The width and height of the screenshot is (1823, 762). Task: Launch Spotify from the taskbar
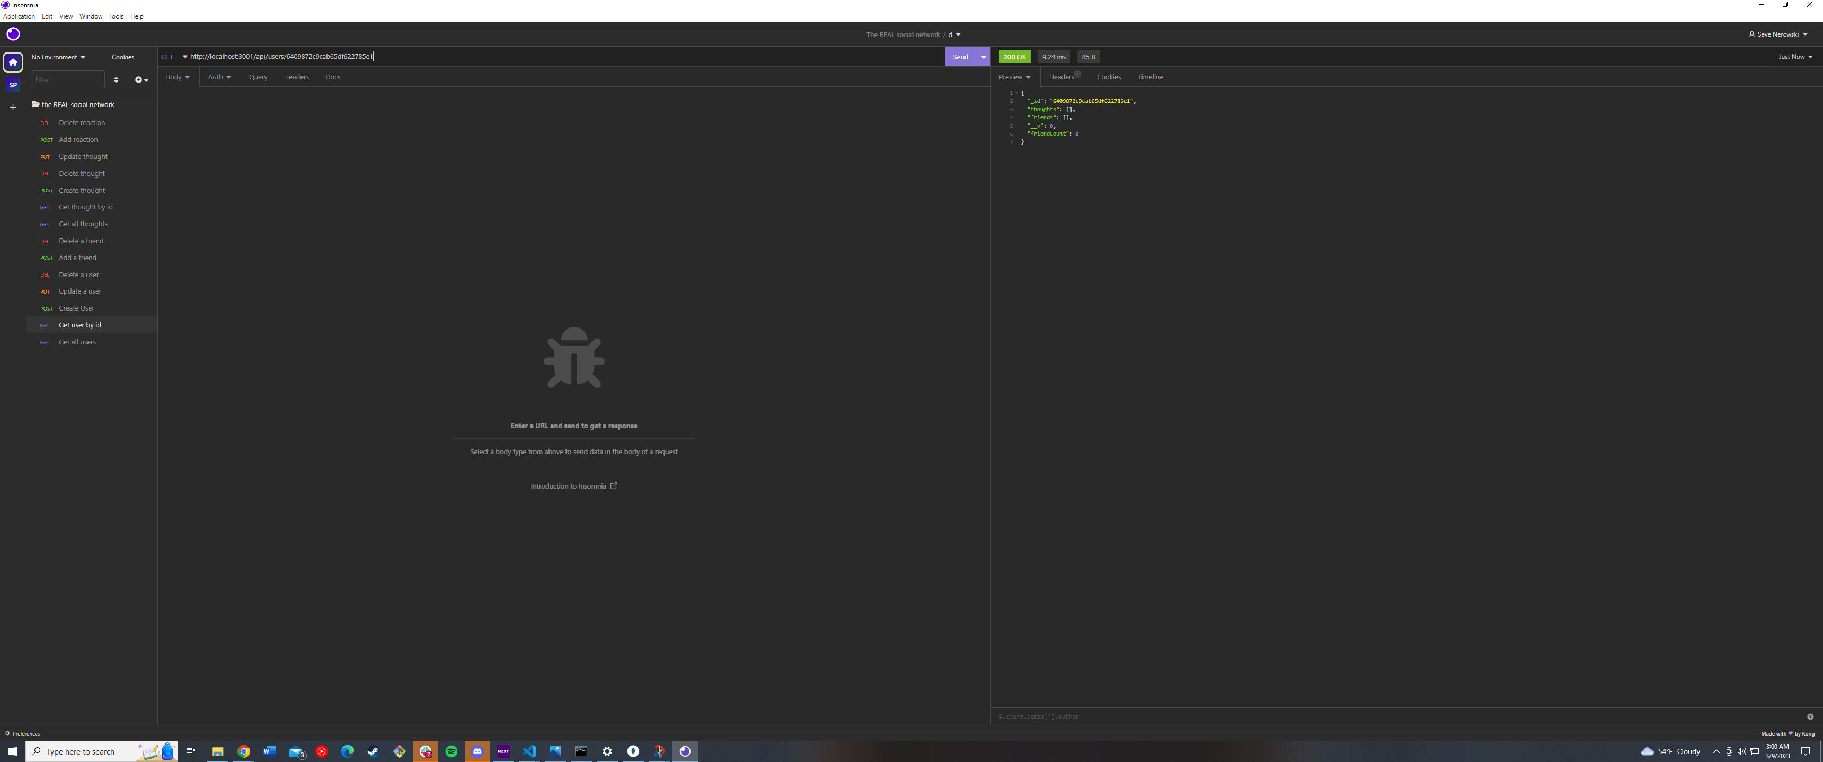tap(451, 751)
